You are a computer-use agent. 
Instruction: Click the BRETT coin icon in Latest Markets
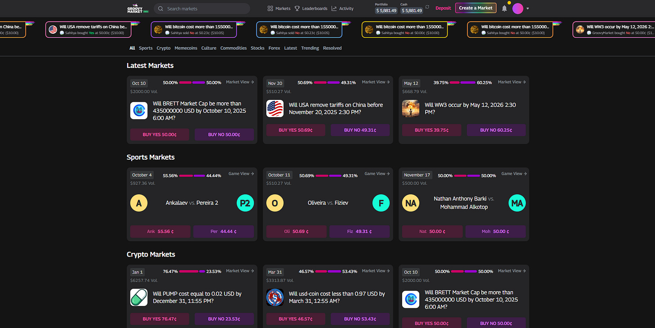click(139, 110)
